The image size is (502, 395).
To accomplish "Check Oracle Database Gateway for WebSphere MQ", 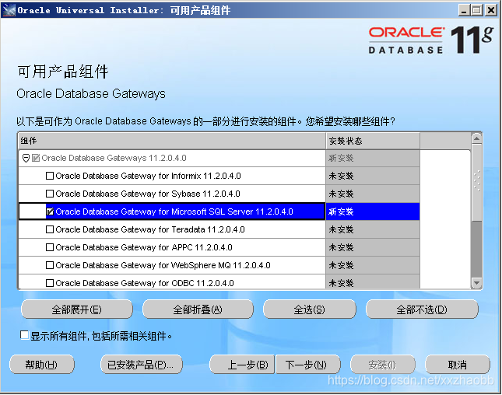I will coord(50,265).
